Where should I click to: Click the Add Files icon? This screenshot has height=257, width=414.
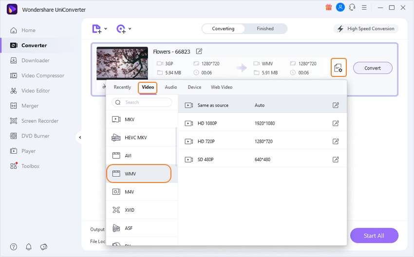point(96,29)
